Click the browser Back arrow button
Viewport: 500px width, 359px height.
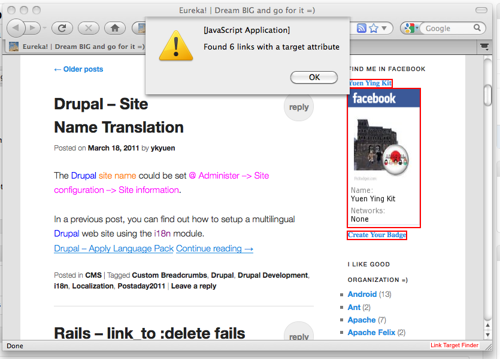[16, 27]
